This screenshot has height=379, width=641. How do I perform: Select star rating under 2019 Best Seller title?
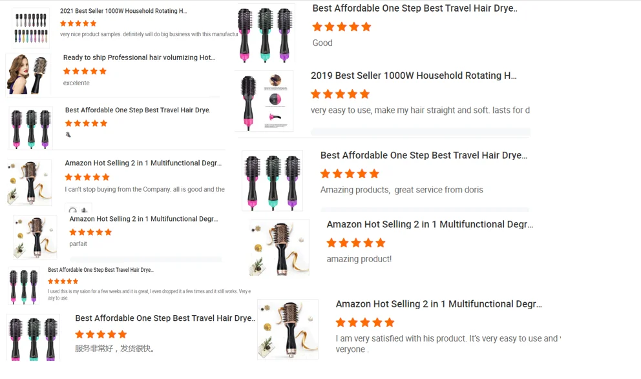(x=340, y=94)
